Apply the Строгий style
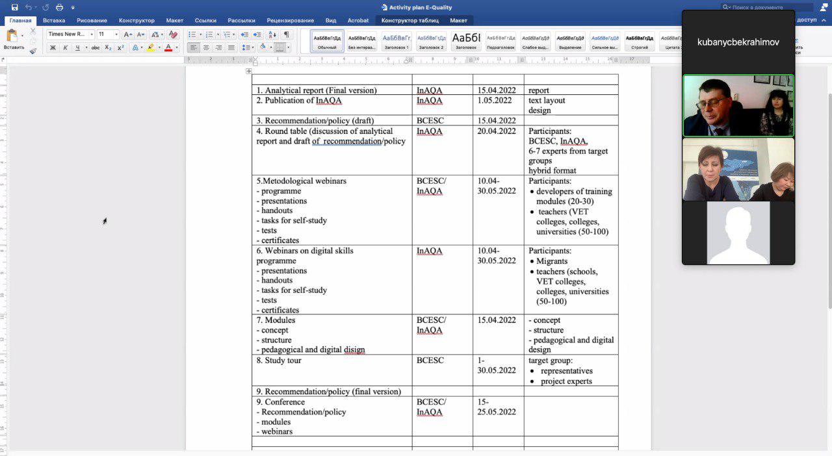Screen dimensions: 832x456 pos(640,41)
